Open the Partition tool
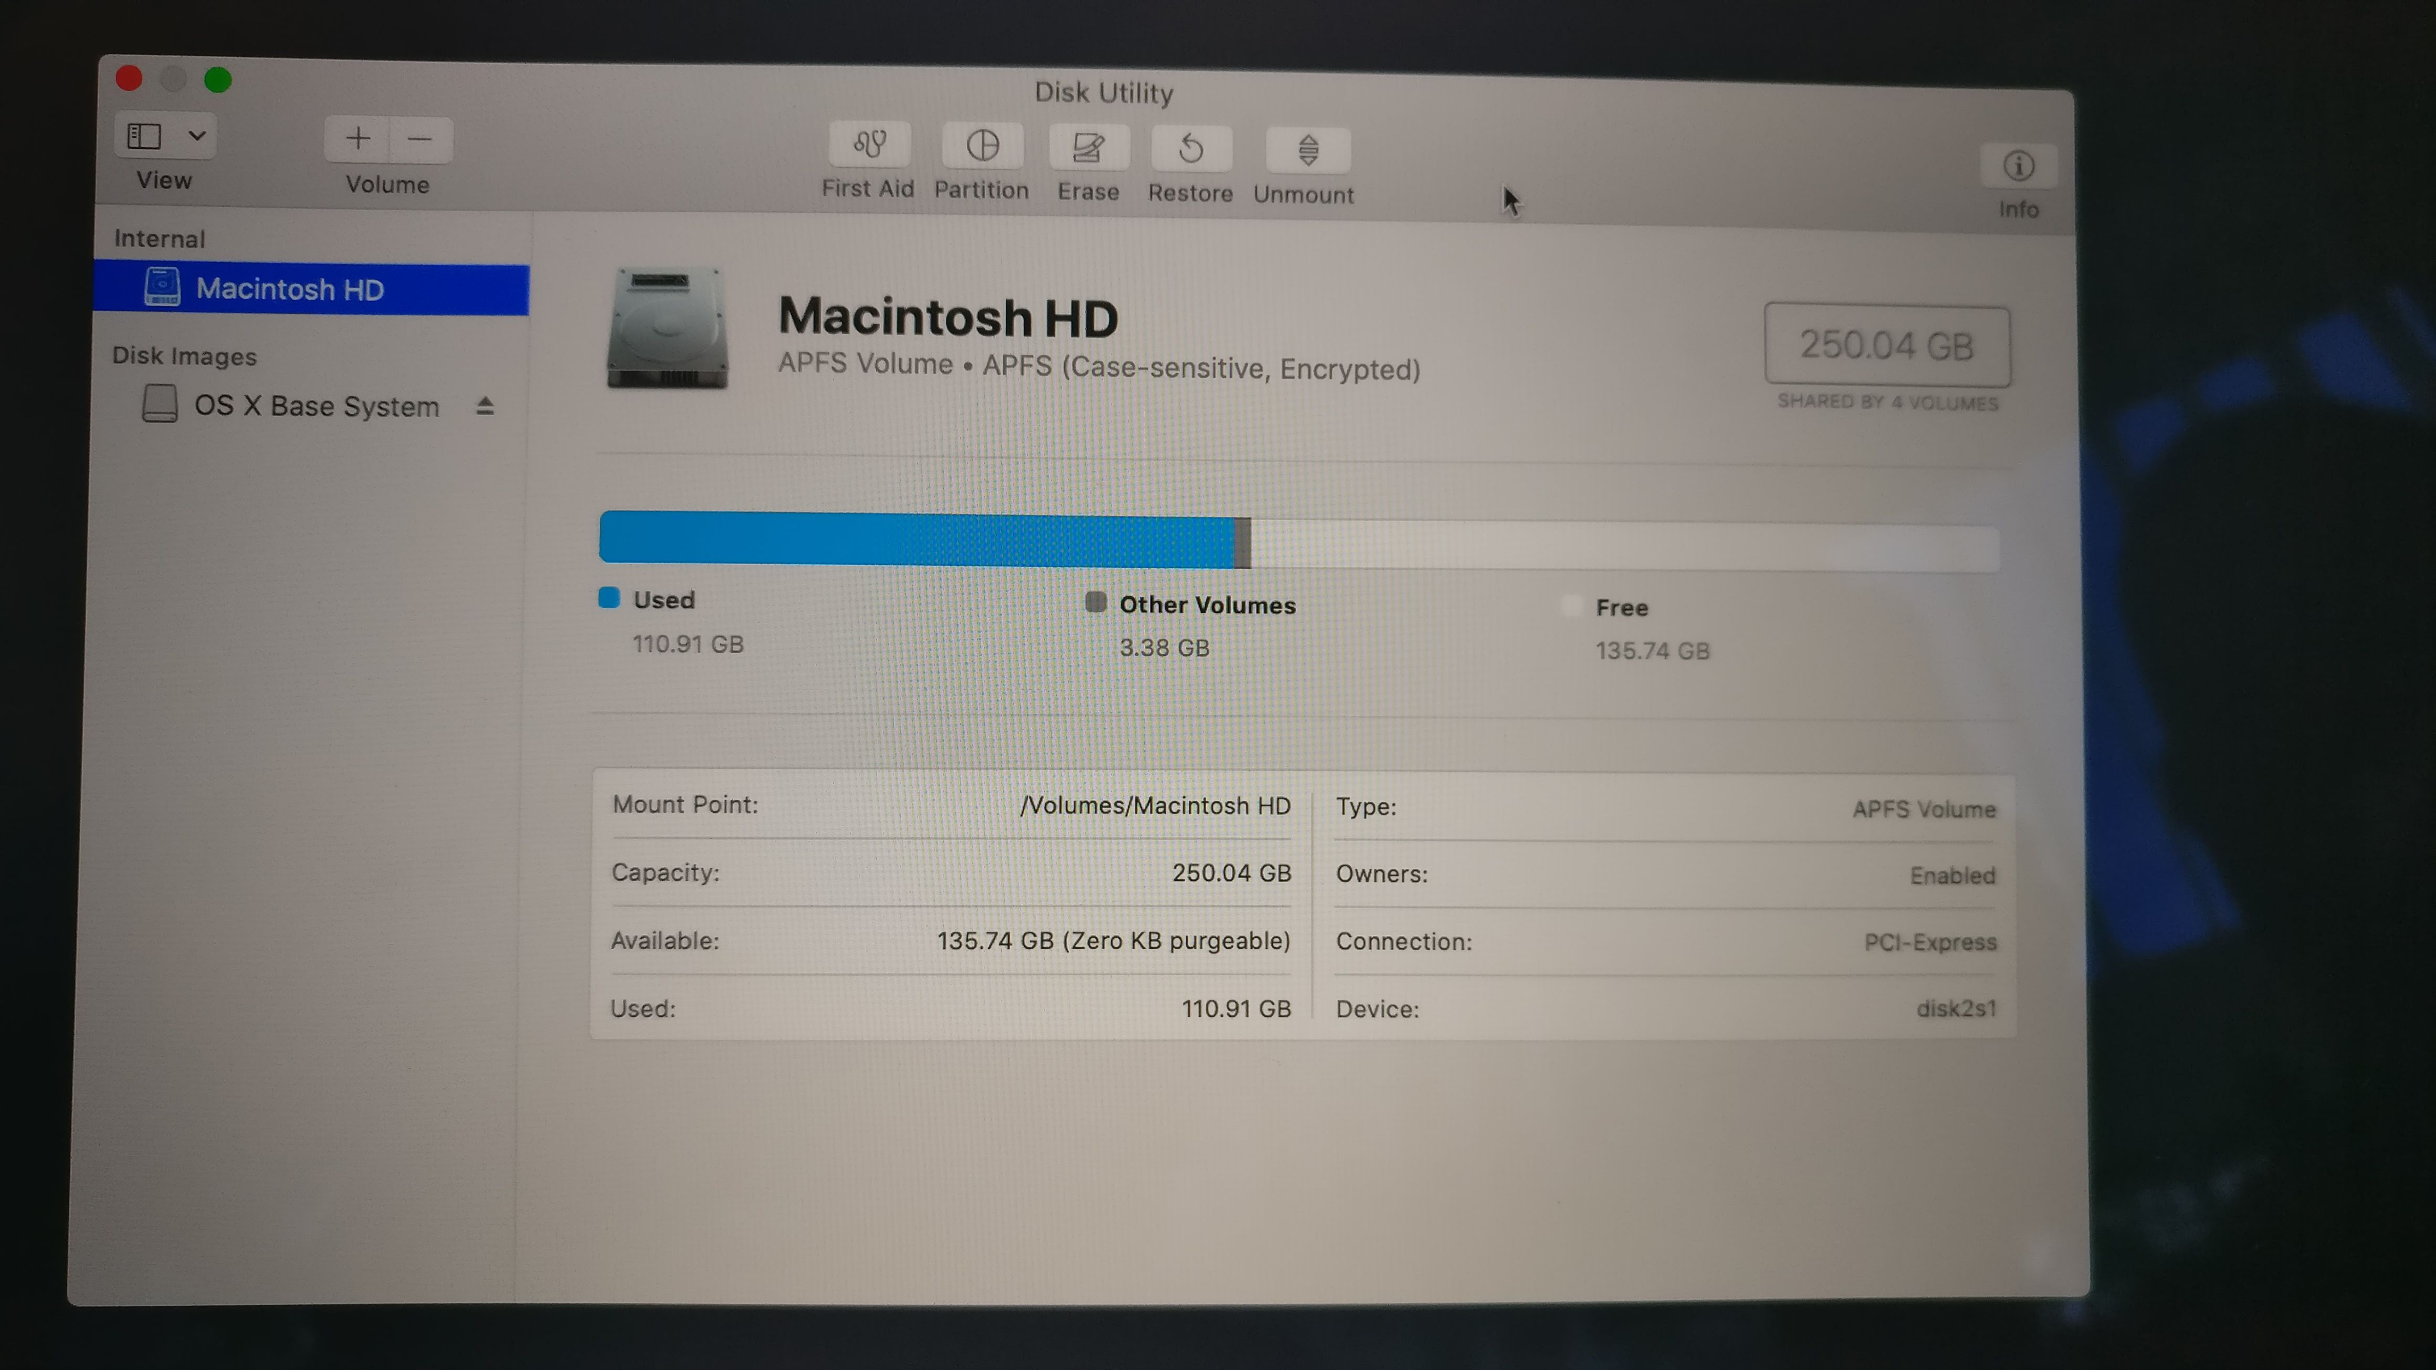Screen dimensions: 2436x1370 [982, 146]
